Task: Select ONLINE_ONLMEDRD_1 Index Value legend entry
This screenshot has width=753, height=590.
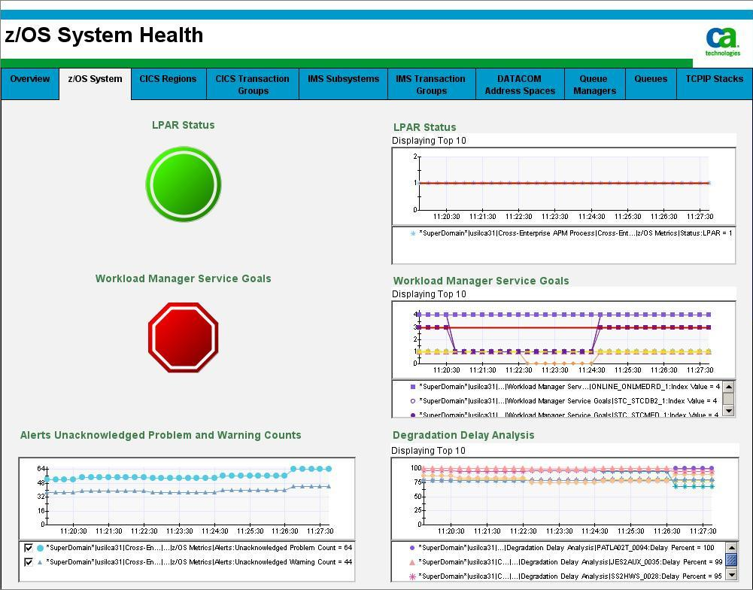Action: tap(569, 386)
